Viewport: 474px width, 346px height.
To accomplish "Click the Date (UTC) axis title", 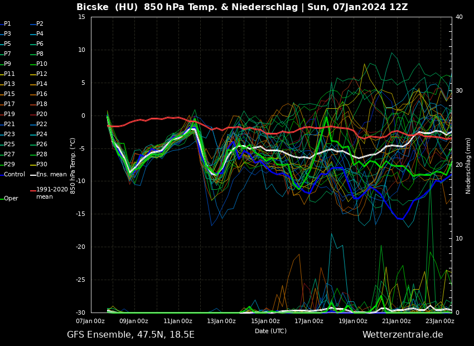I will click(x=270, y=331).
